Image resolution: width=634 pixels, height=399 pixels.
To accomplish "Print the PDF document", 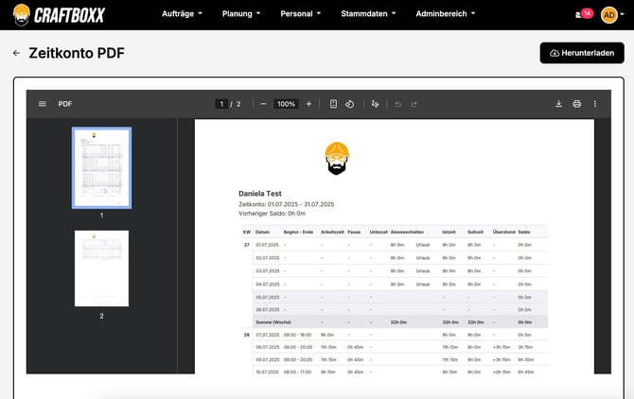I will pyautogui.click(x=576, y=104).
